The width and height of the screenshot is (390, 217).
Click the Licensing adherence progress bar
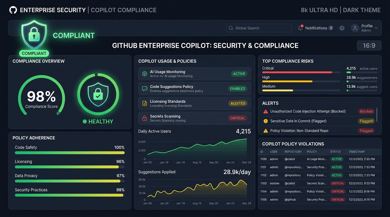tap(70, 167)
